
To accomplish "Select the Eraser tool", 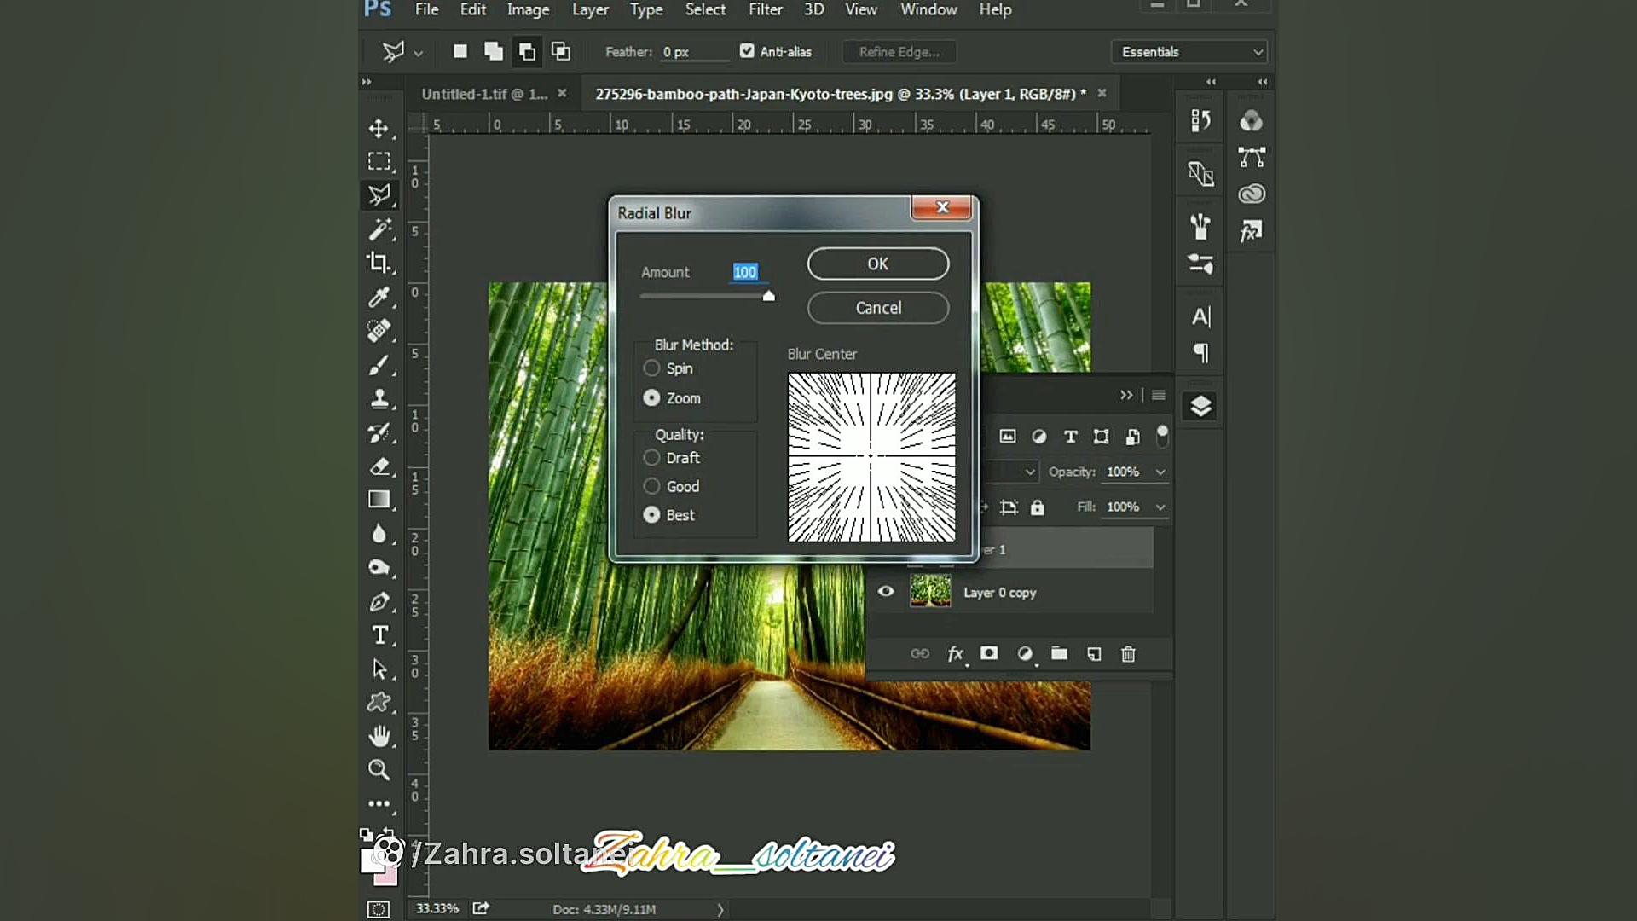I will pos(379,466).
